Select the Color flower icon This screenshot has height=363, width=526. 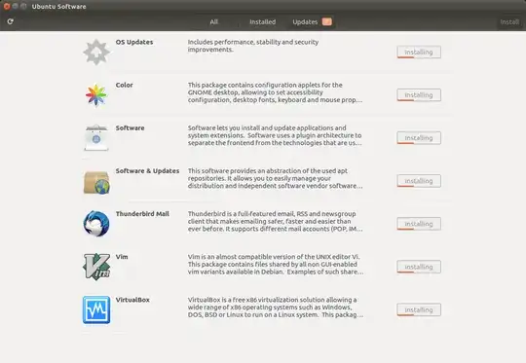tap(96, 94)
